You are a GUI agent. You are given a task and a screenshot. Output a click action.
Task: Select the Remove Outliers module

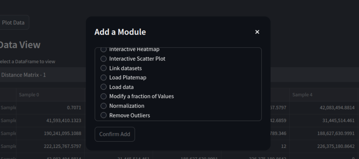(125, 115)
